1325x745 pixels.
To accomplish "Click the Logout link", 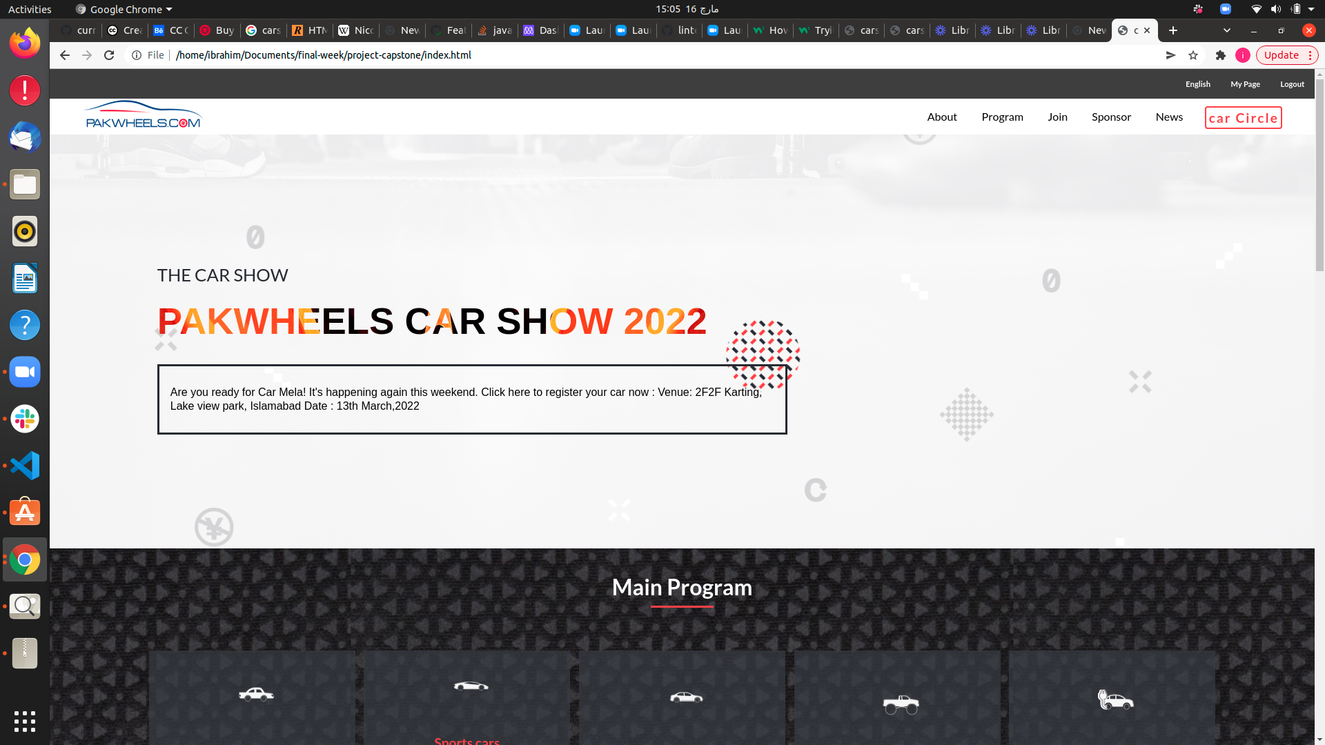I will [x=1292, y=84].
